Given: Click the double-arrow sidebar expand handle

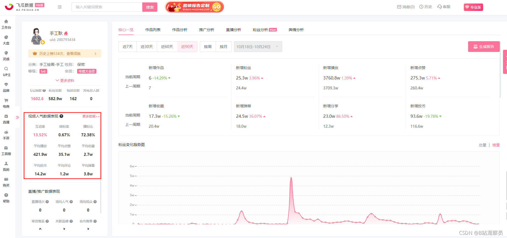Looking at the screenshot, I should tap(17, 117).
